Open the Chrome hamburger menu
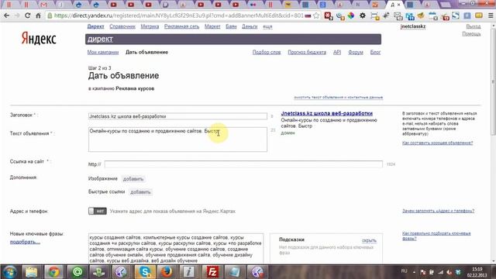 [491, 15]
